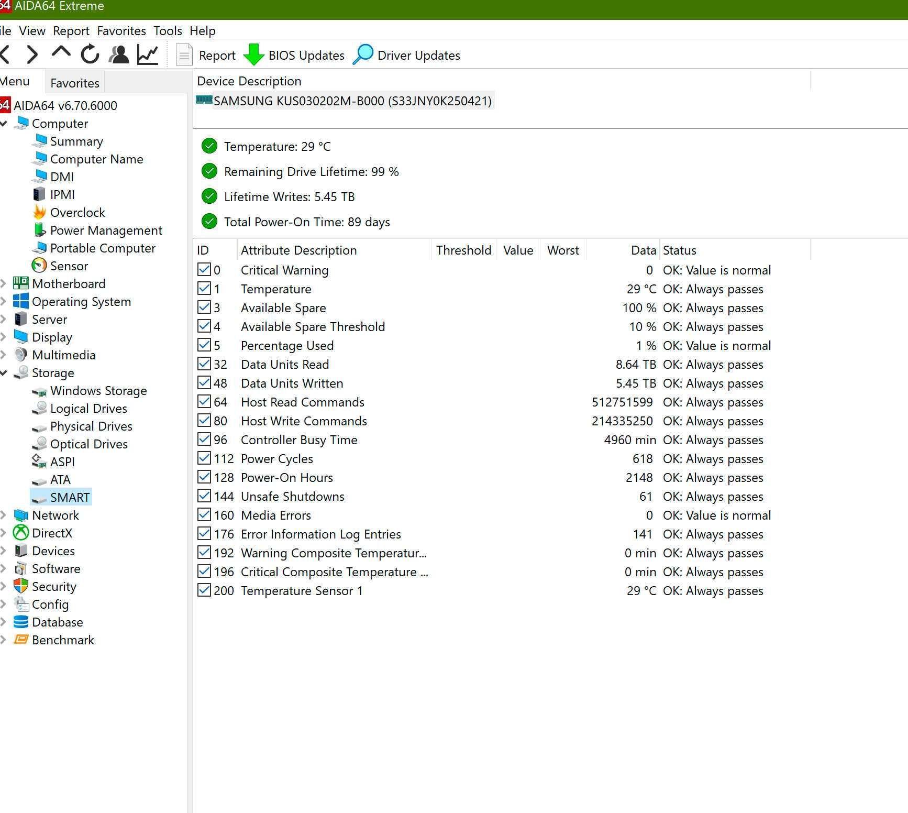Viewport: 908px width, 813px height.
Task: Open the Sensor page
Action: coord(69,266)
